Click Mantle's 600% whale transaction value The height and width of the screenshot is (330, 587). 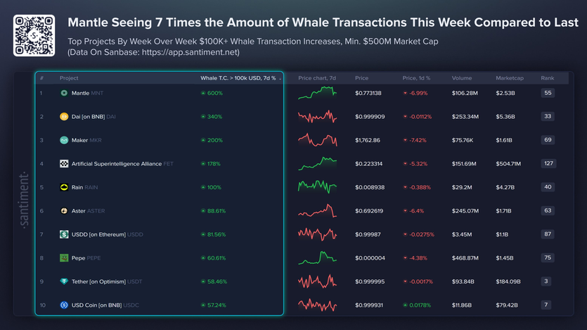pyautogui.click(x=214, y=93)
